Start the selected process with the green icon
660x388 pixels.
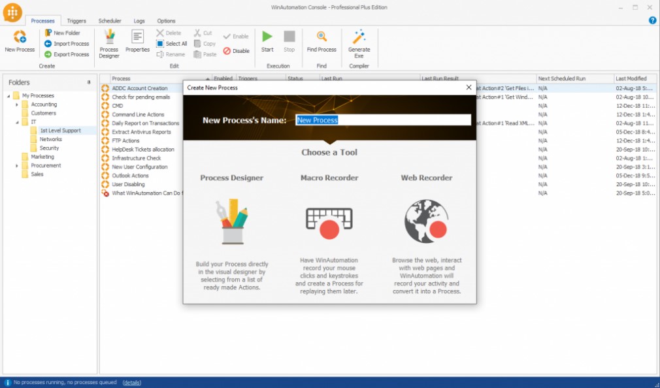click(267, 39)
